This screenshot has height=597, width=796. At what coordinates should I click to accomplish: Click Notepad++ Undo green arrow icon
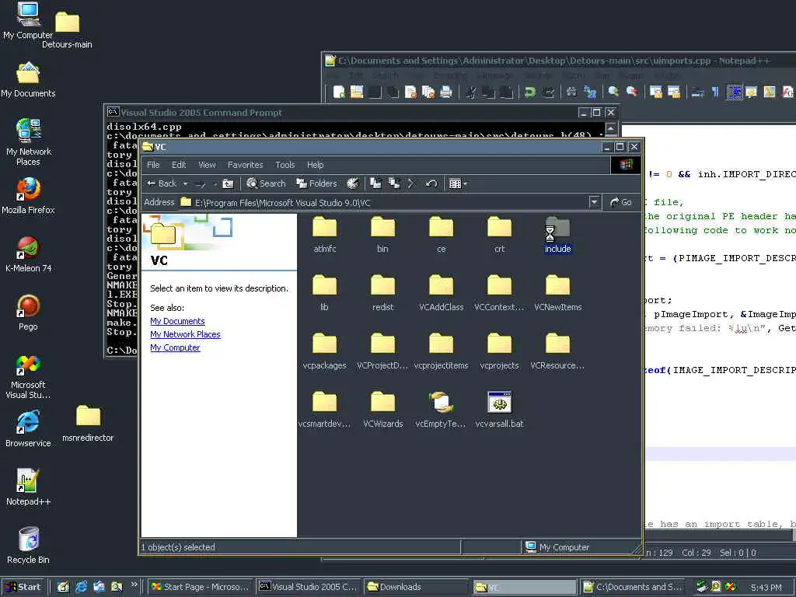pyautogui.click(x=530, y=92)
